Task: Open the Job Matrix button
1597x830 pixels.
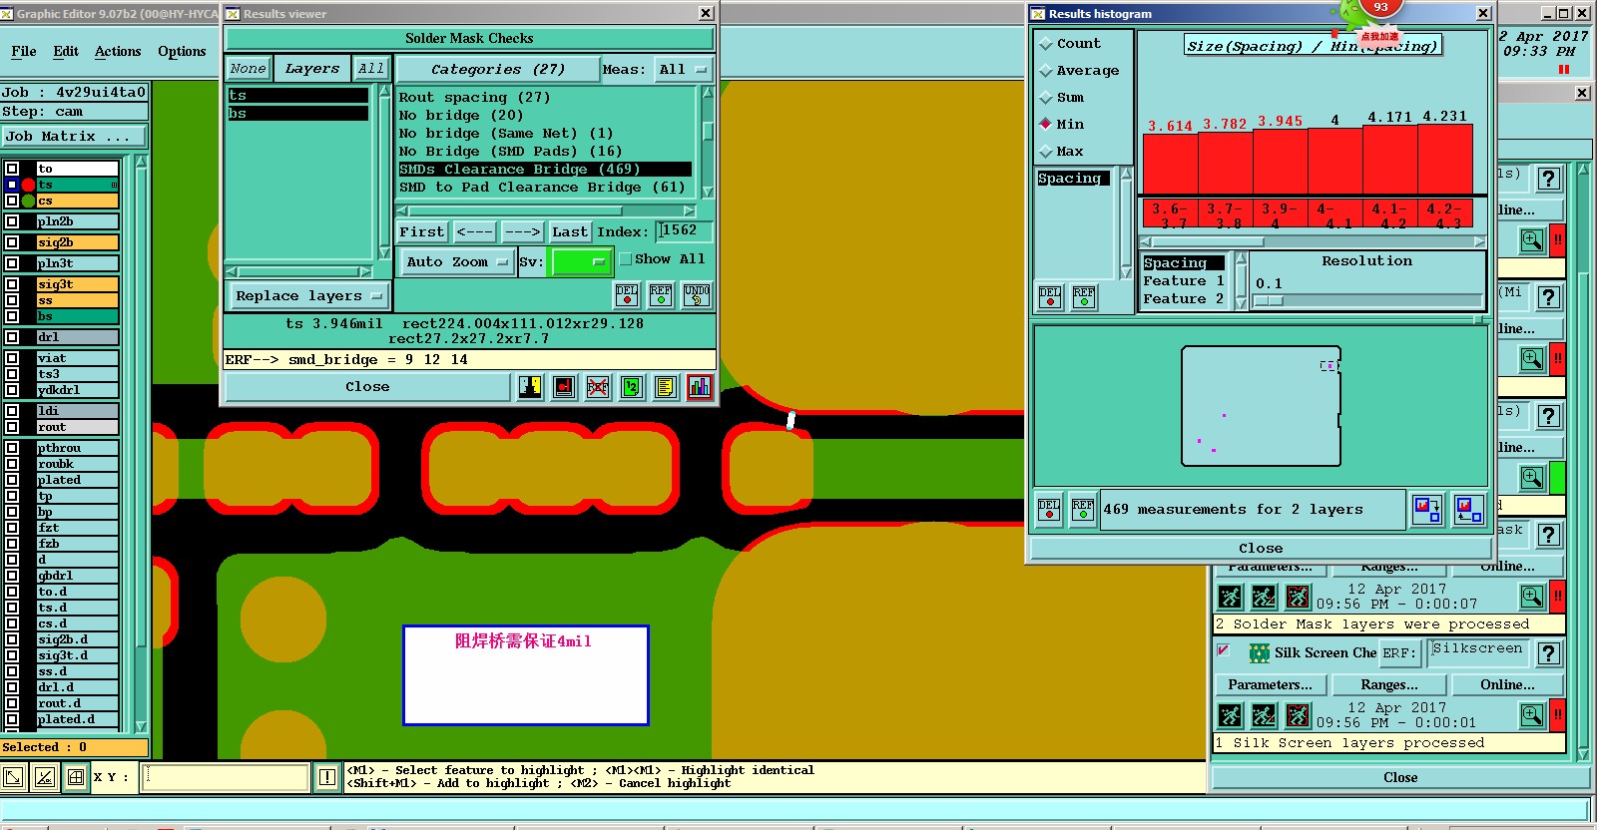Action: [x=74, y=137]
